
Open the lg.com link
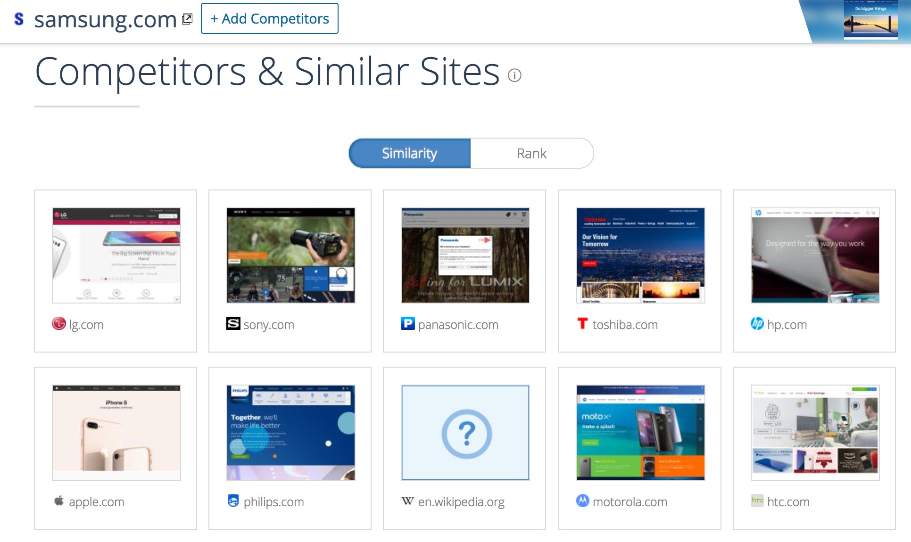86,324
